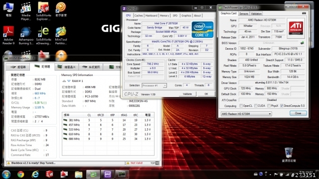
Task: Switch to GPU-Z taskbar button
Action: pos(93,174)
